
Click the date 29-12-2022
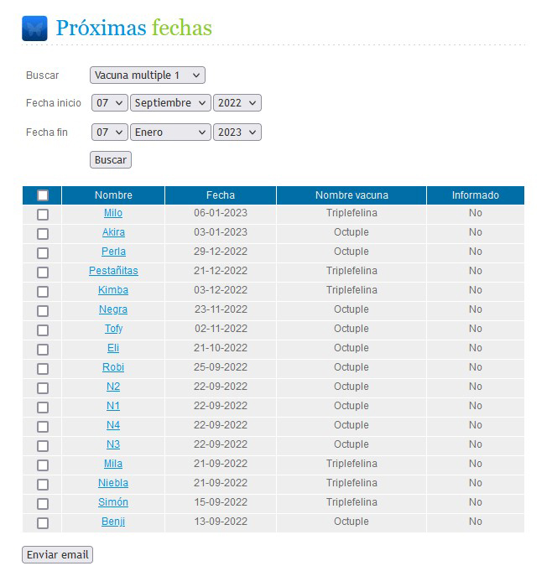tap(221, 252)
